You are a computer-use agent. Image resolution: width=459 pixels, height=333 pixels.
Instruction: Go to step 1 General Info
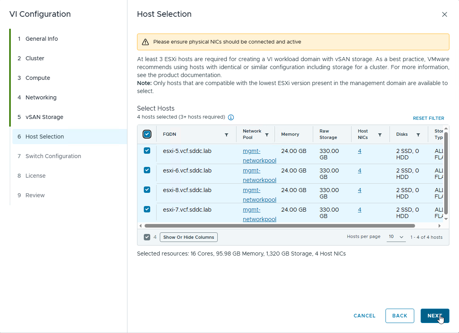point(42,39)
